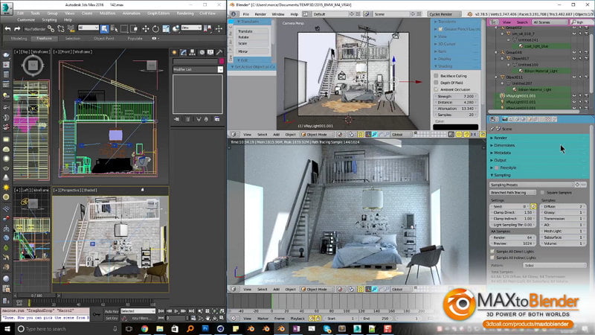The width and height of the screenshot is (595, 335).
Task: Open the Blender Window menu
Action: (277, 14)
